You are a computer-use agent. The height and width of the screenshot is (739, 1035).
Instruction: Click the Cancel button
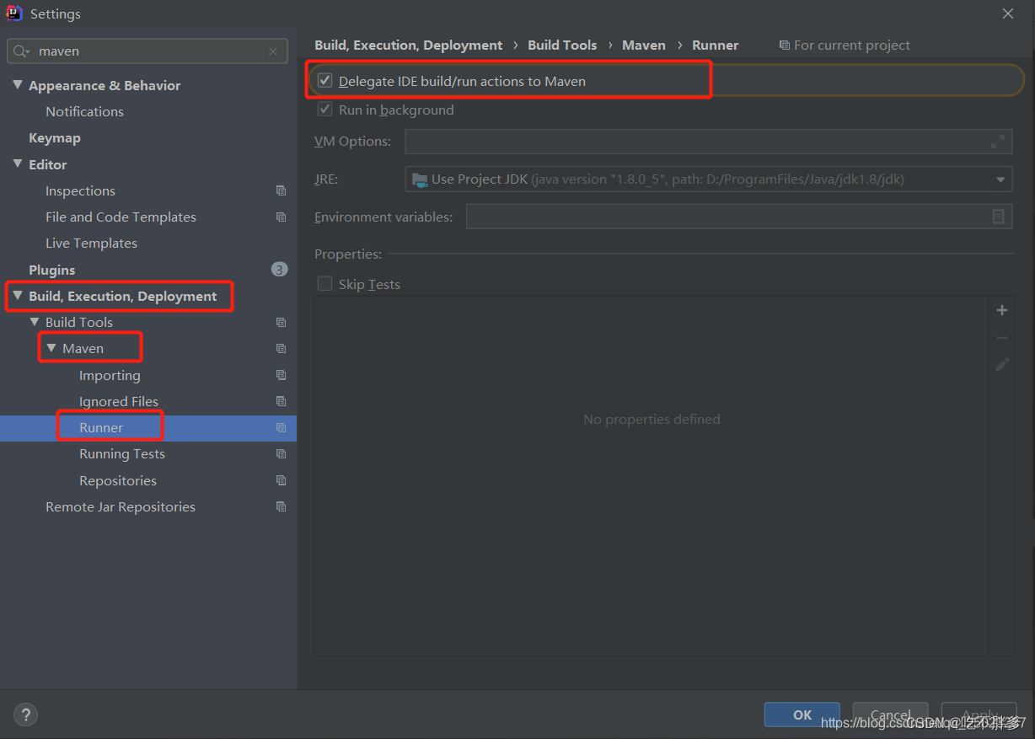891,715
